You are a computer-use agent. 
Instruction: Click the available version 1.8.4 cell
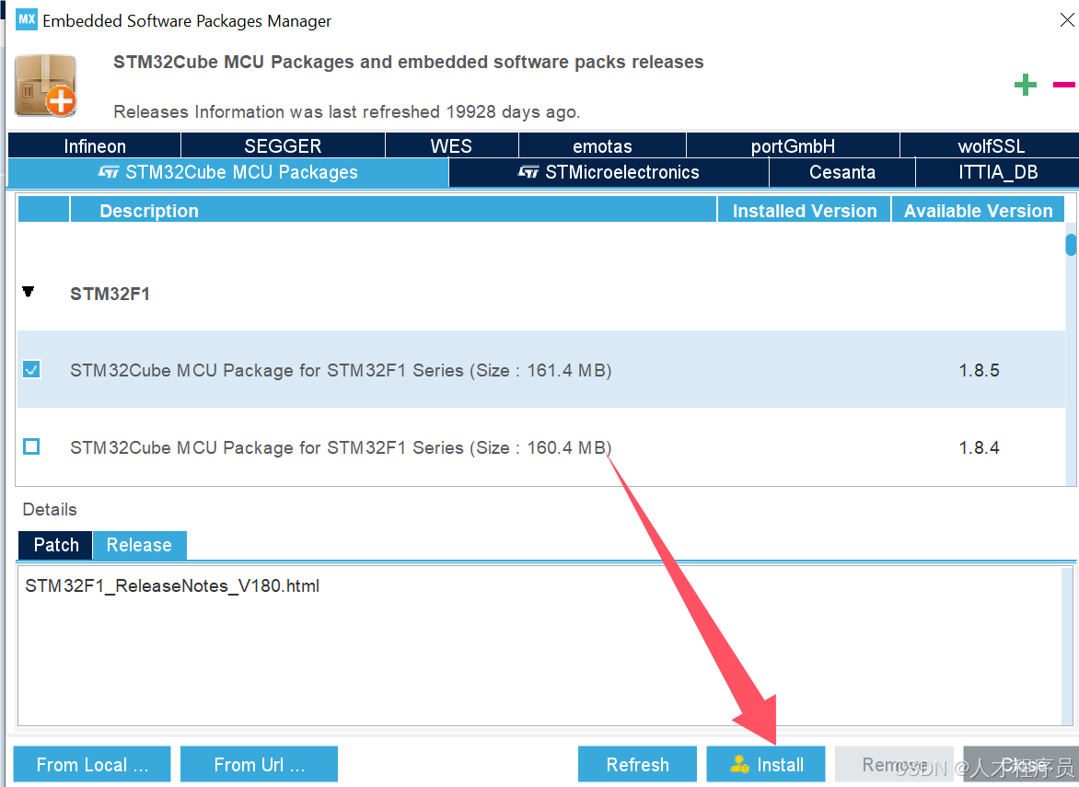click(979, 447)
